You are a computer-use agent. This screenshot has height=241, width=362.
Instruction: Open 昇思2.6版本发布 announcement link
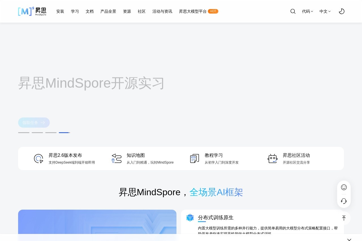(65, 155)
